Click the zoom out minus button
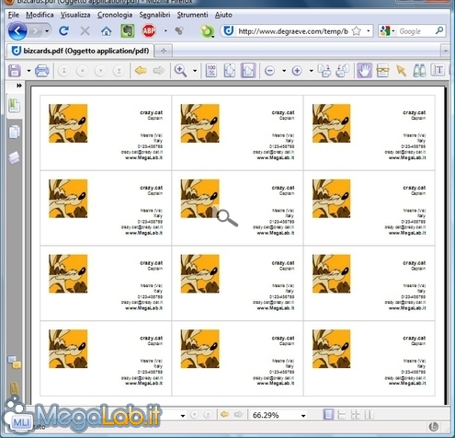This screenshot has width=455, height=438. pyautogui.click(x=269, y=71)
